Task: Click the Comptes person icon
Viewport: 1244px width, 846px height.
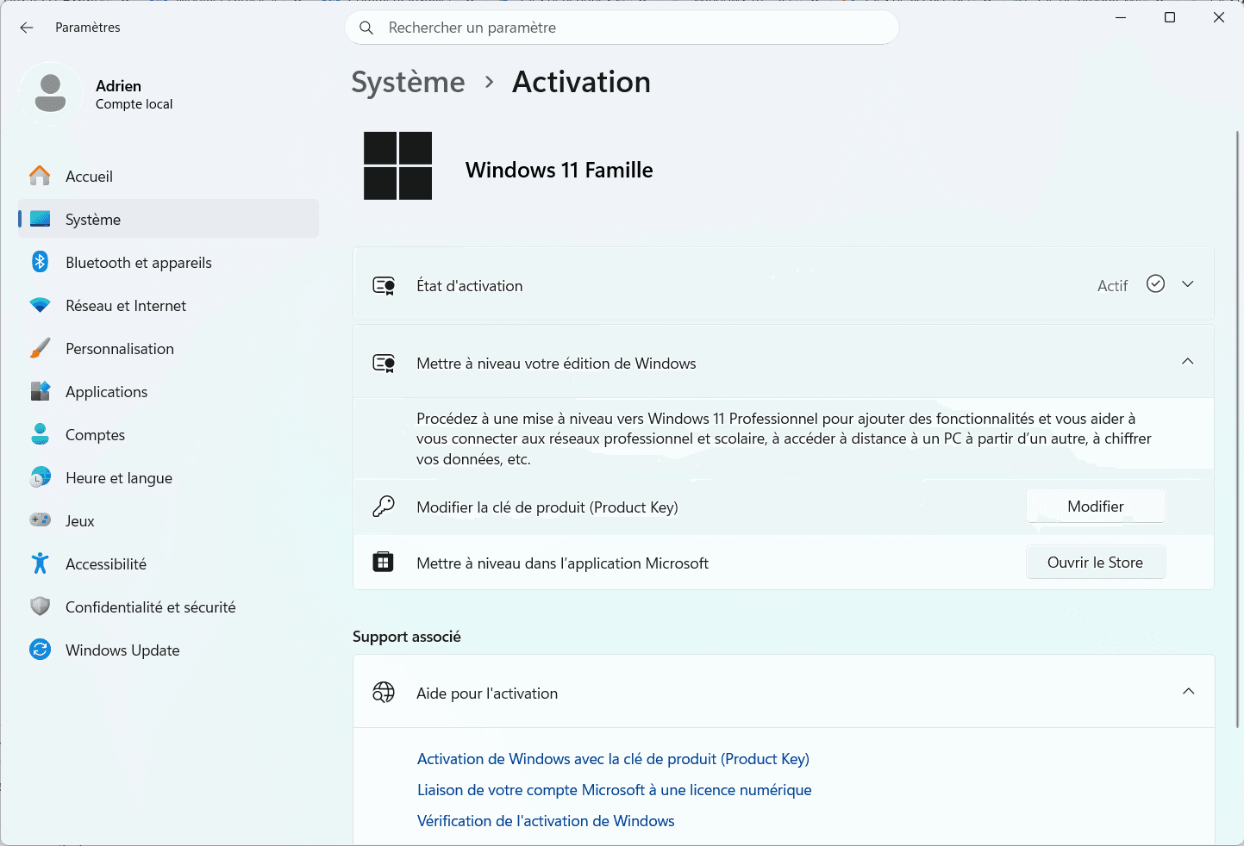Action: [x=40, y=434]
